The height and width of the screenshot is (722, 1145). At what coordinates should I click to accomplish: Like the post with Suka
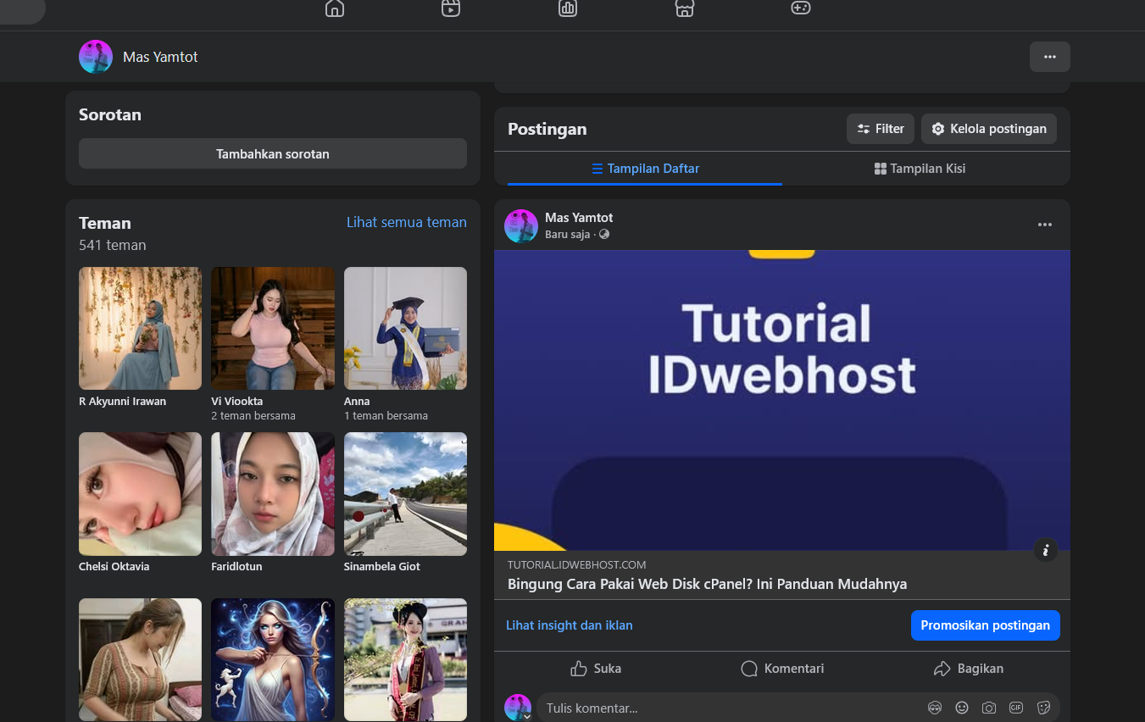point(596,669)
